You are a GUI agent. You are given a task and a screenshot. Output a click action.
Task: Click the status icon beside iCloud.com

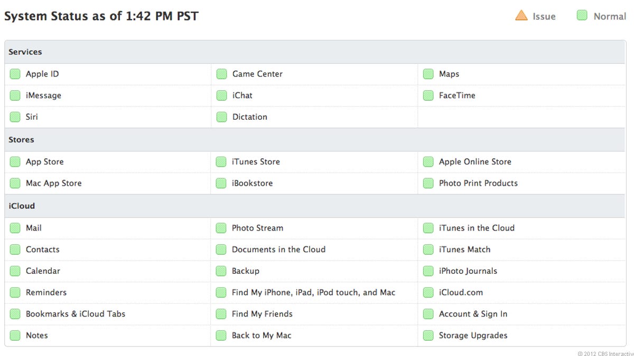[x=428, y=293]
